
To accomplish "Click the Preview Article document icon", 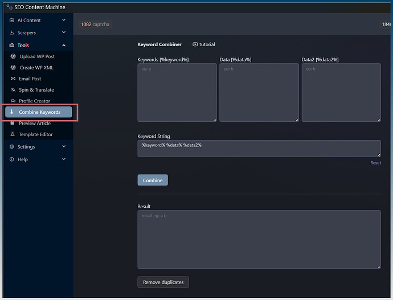I will 13,123.
